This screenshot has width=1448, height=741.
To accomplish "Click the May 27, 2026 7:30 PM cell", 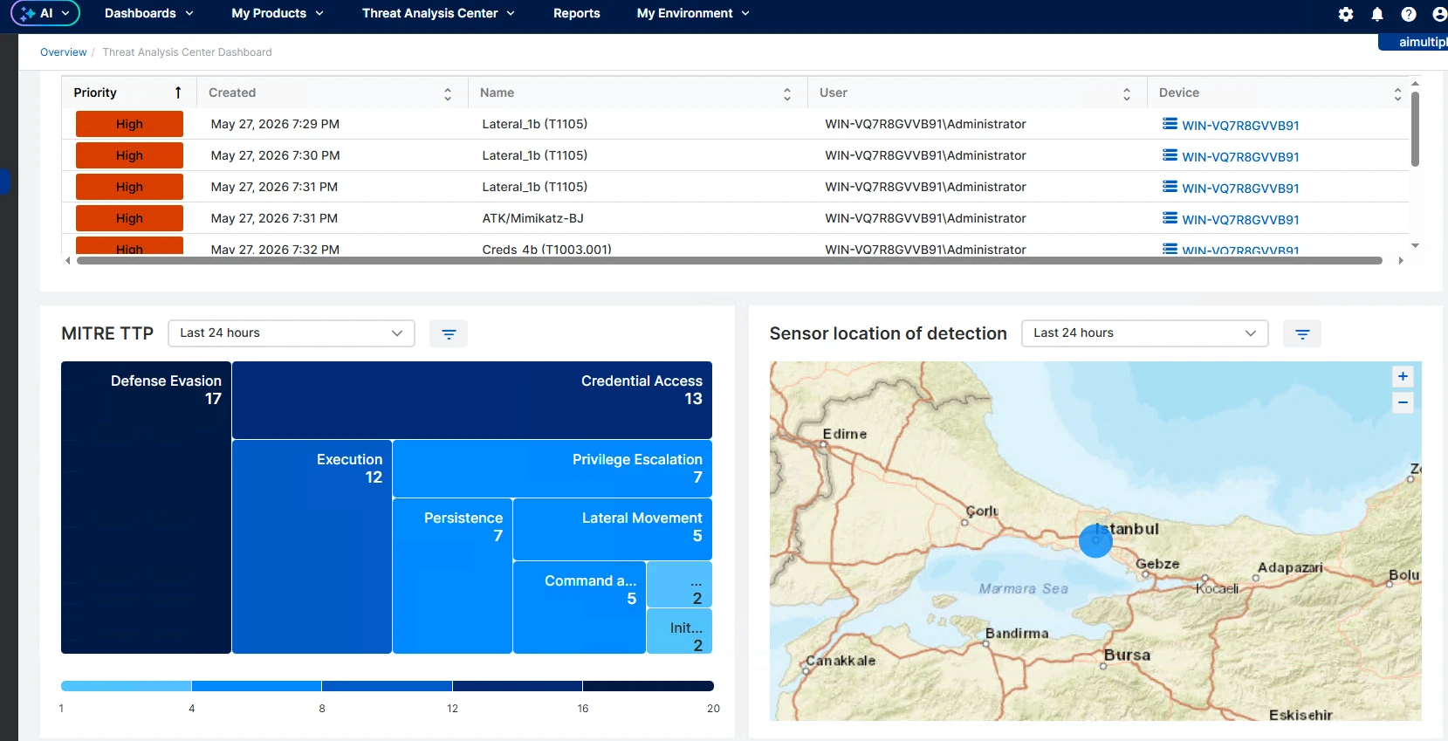I will [275, 155].
